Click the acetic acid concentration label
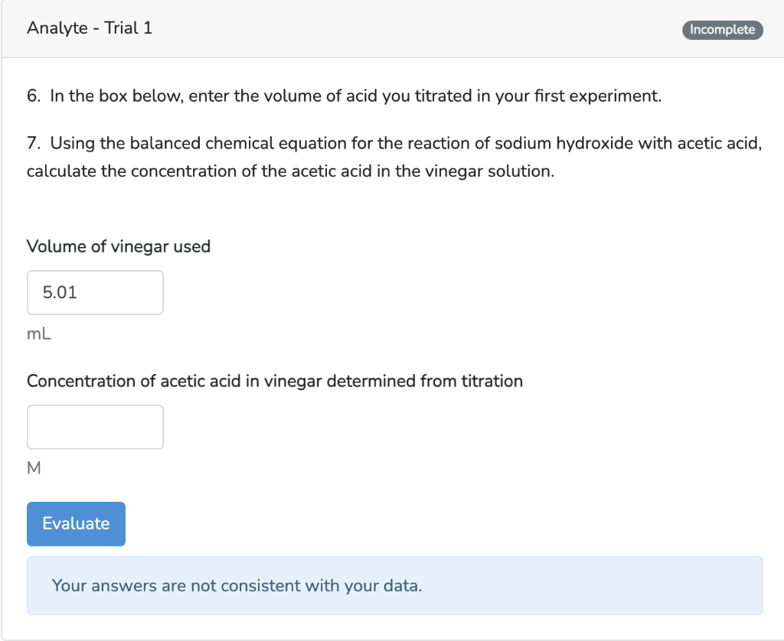The height and width of the screenshot is (641, 784). click(x=275, y=380)
